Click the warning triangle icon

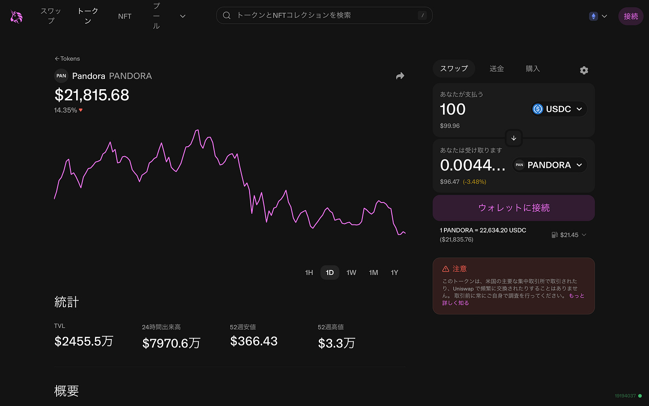point(446,269)
